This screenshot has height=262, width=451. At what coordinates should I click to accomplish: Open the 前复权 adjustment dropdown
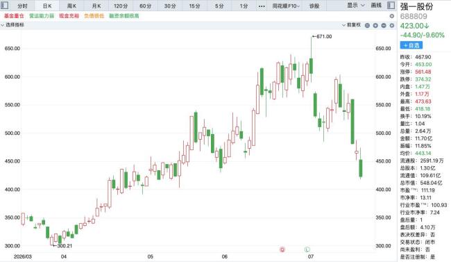tap(351, 25)
